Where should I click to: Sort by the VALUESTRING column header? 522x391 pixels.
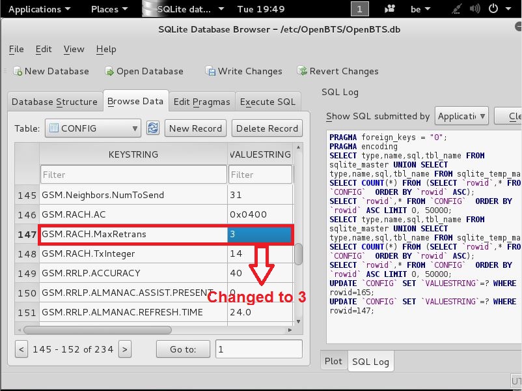tap(260, 154)
